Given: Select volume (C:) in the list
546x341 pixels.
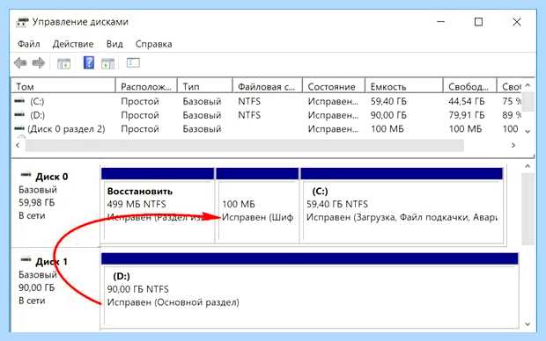Looking at the screenshot, I should coord(37,101).
